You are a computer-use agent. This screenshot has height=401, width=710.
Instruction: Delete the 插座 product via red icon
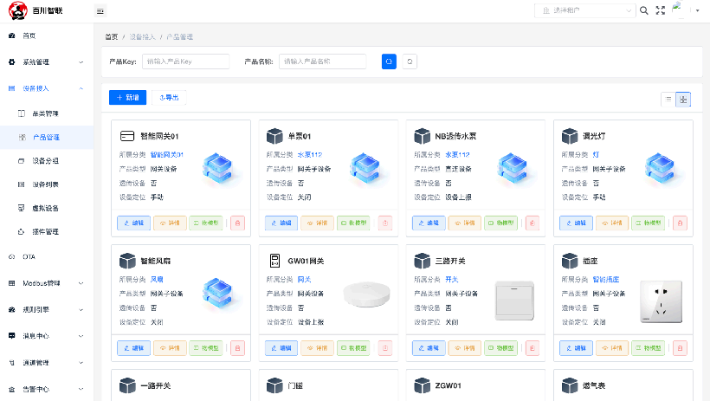click(x=680, y=348)
